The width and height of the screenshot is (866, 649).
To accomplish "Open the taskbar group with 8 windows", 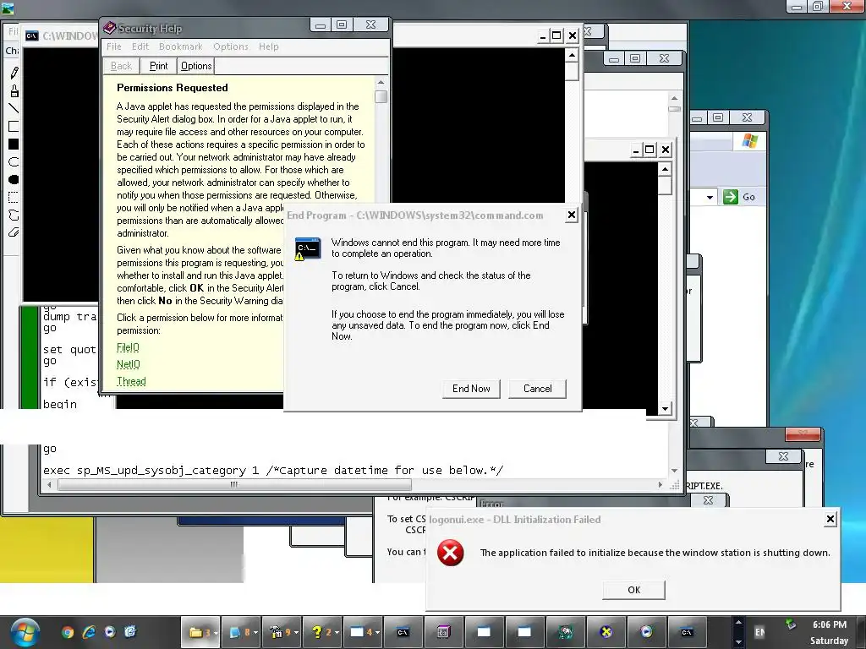I will click(241, 632).
